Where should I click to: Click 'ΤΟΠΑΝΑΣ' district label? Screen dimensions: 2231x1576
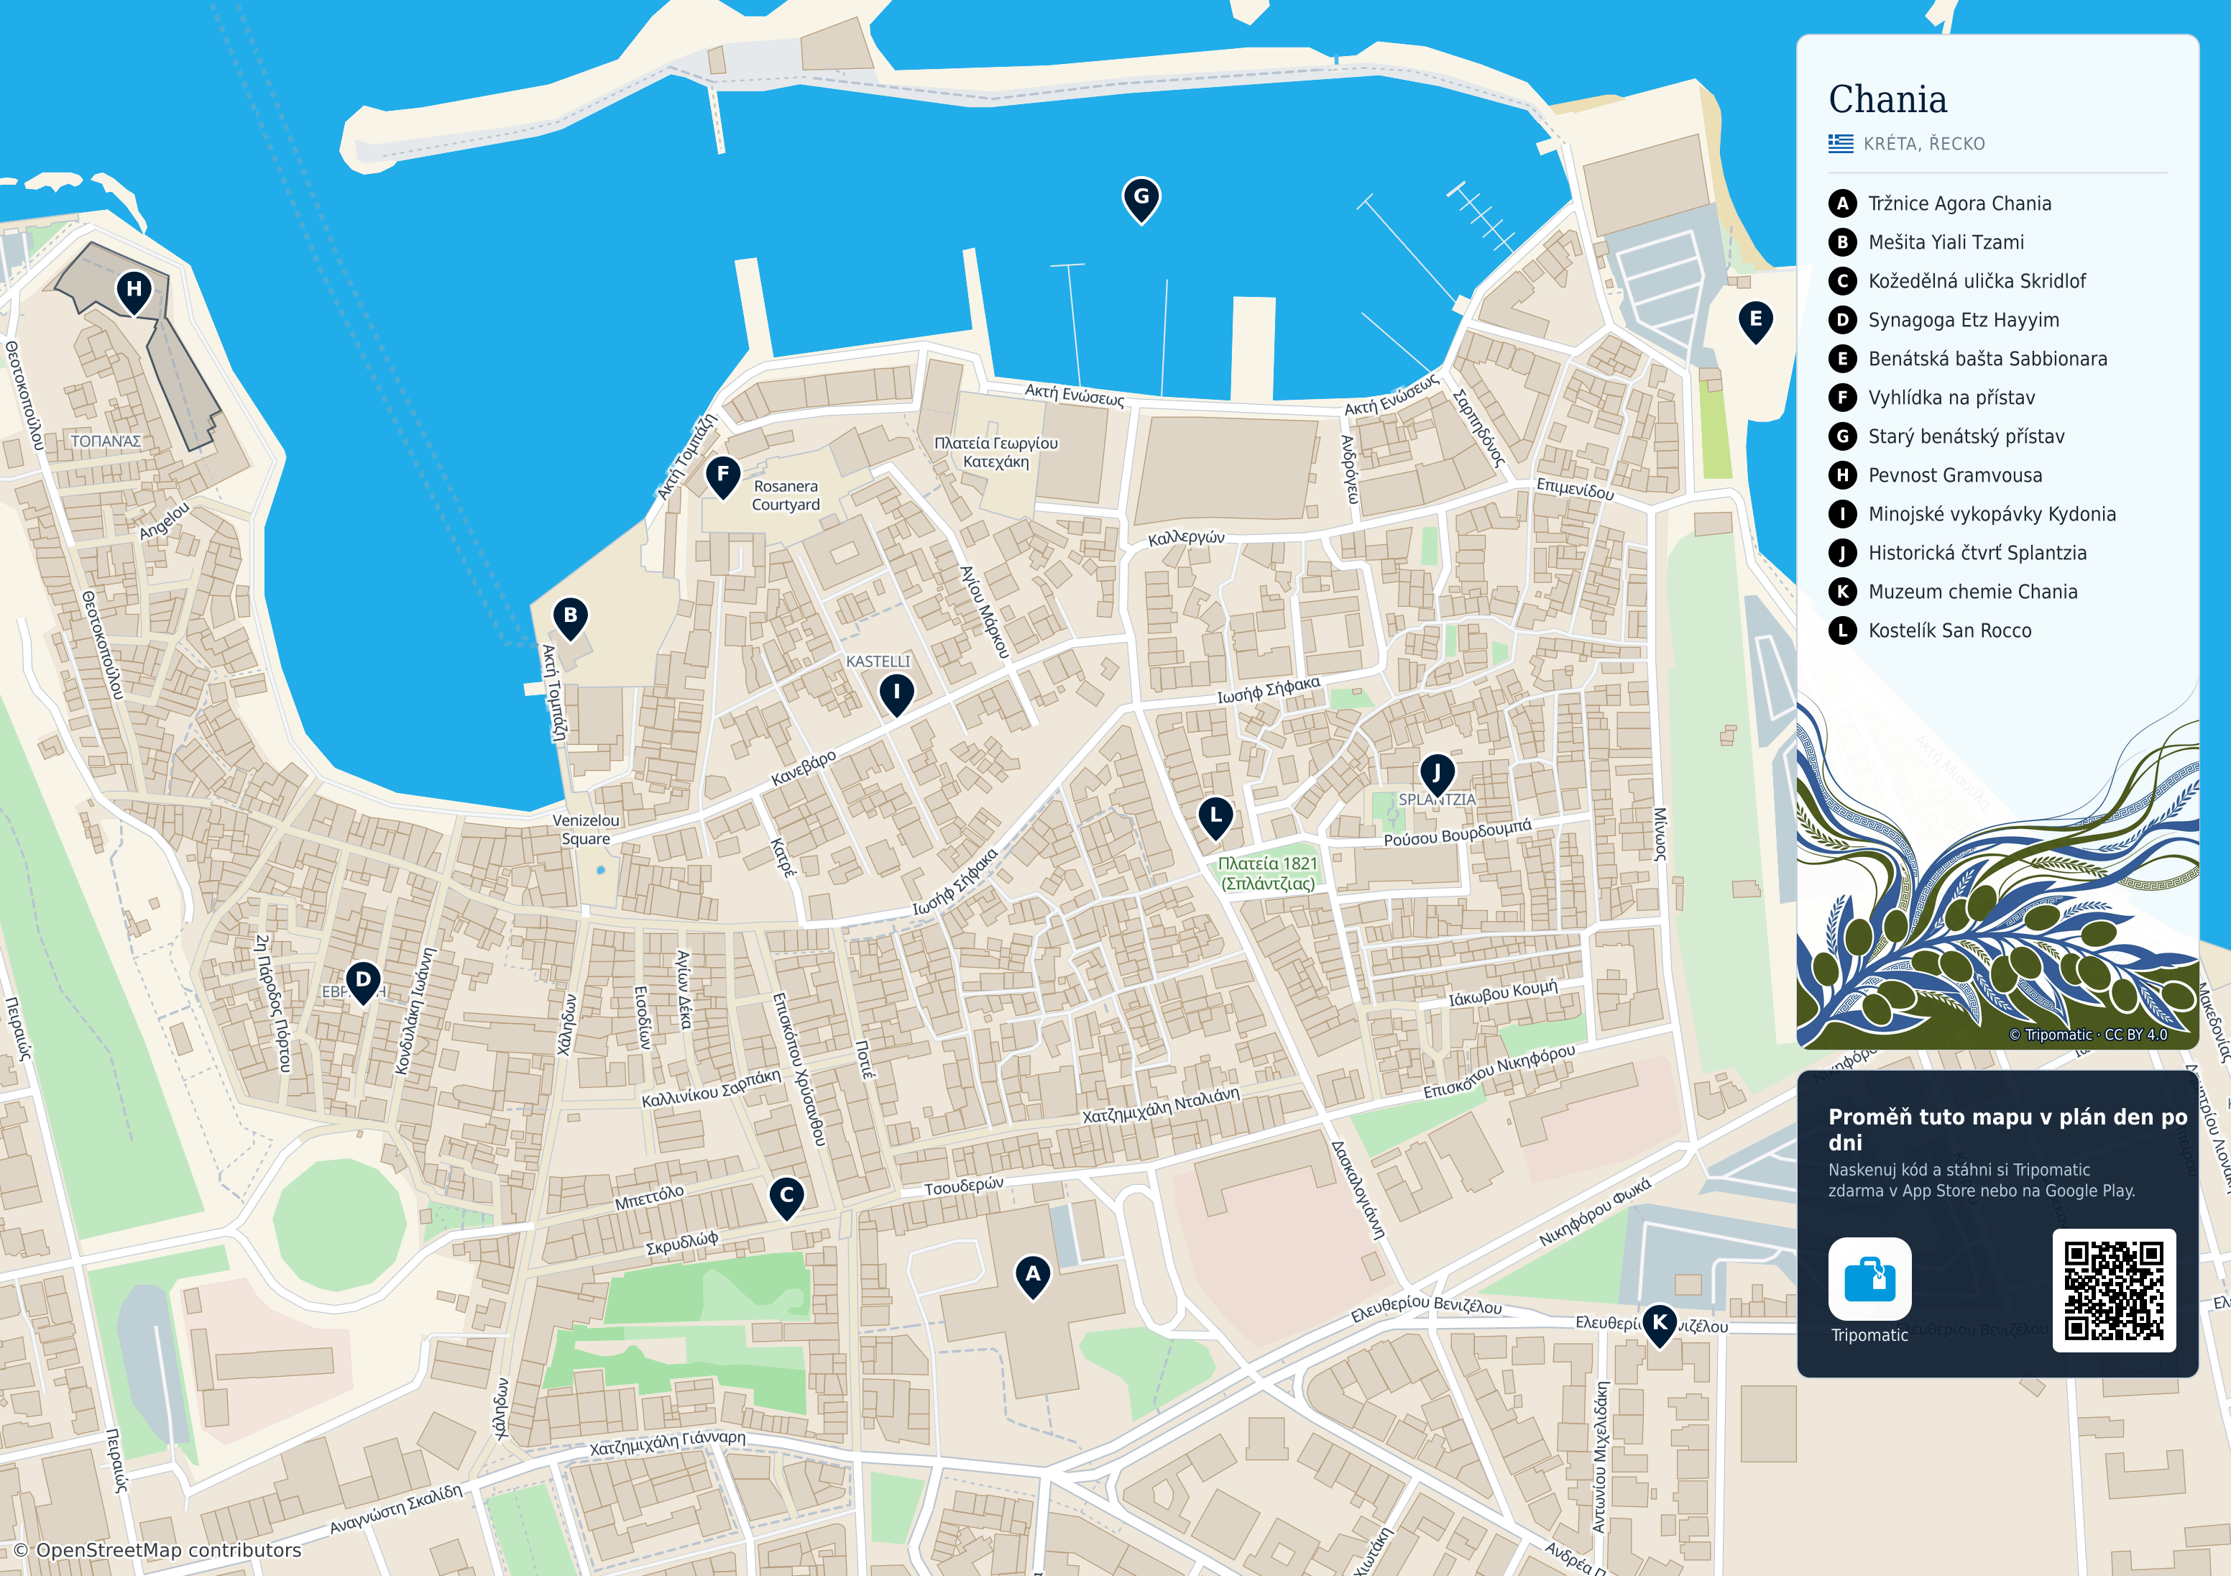point(106,441)
